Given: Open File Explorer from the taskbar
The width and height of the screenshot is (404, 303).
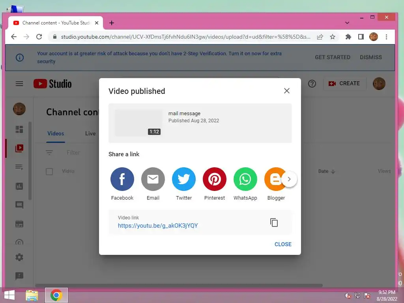Looking at the screenshot, I should [32, 295].
